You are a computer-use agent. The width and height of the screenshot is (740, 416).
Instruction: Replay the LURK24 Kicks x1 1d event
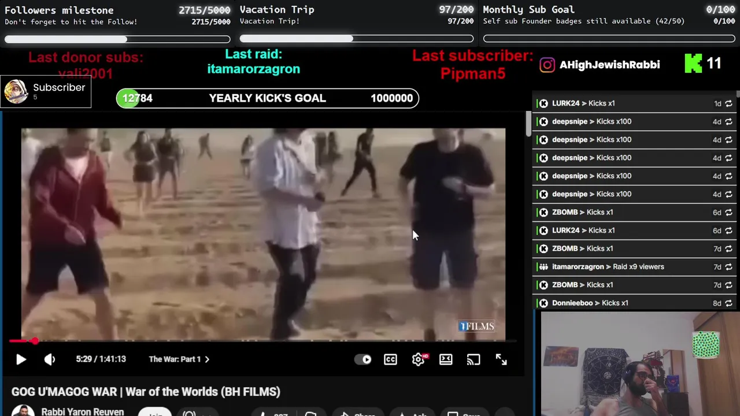728,103
